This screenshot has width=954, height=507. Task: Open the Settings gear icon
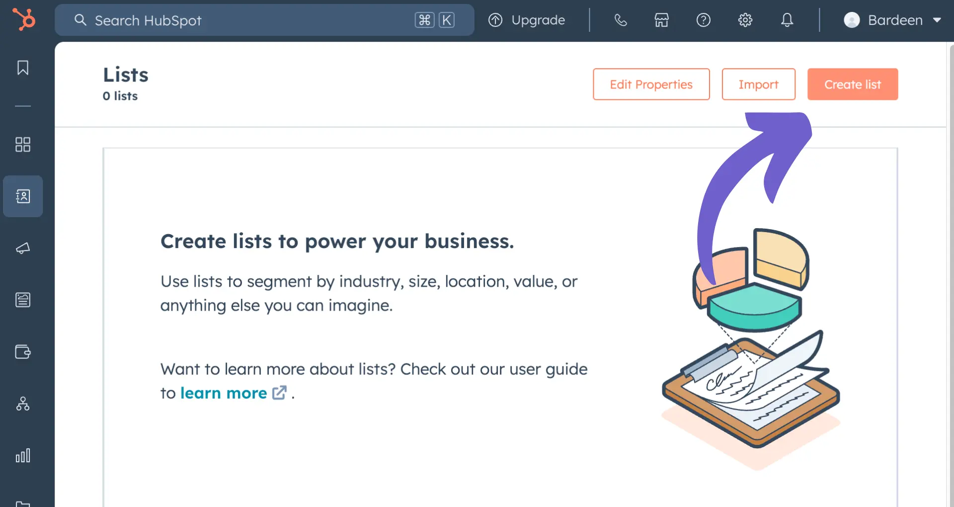coord(745,20)
